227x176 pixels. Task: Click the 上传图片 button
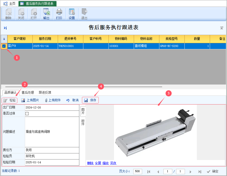[x=30, y=100]
